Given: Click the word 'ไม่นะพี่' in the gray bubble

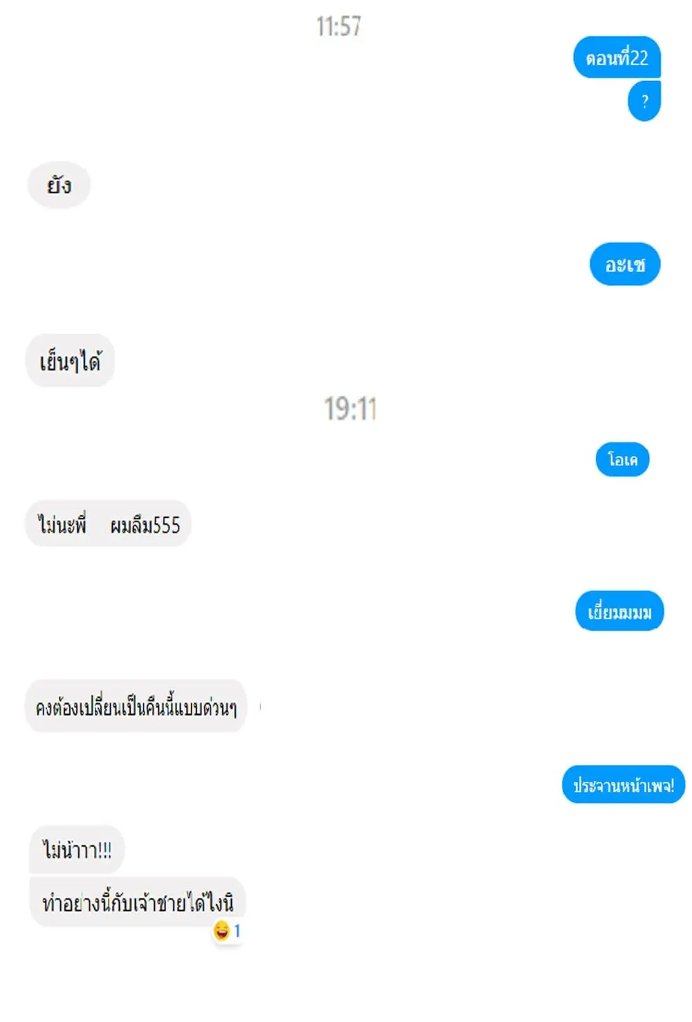Looking at the screenshot, I should tap(62, 524).
